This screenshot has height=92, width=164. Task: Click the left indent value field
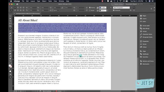click(x=33, y=8)
